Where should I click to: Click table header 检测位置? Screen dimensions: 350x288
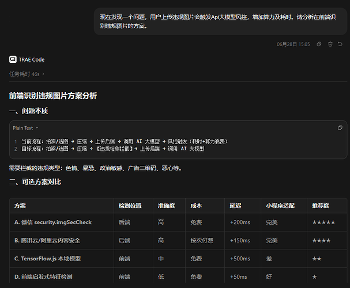(x=130, y=206)
